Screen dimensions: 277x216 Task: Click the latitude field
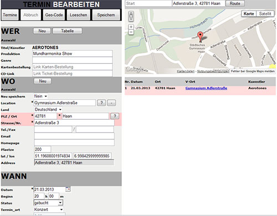(x=53, y=156)
